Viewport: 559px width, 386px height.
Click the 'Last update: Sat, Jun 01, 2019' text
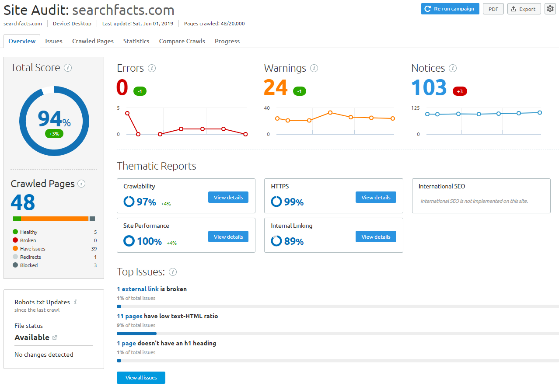click(x=138, y=24)
